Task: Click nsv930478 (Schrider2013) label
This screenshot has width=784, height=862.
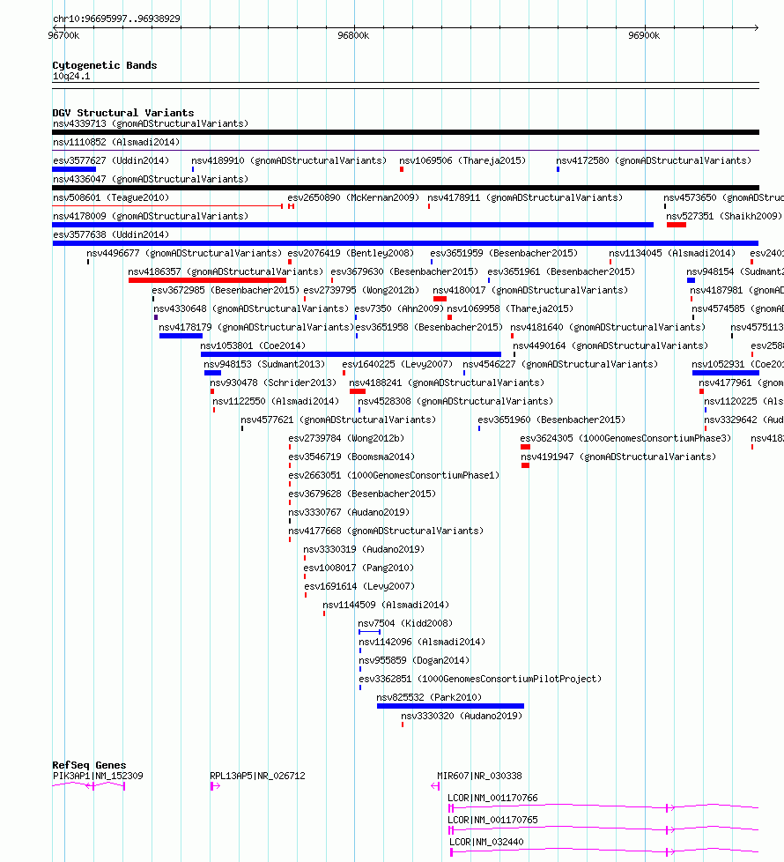Action: 273,383
